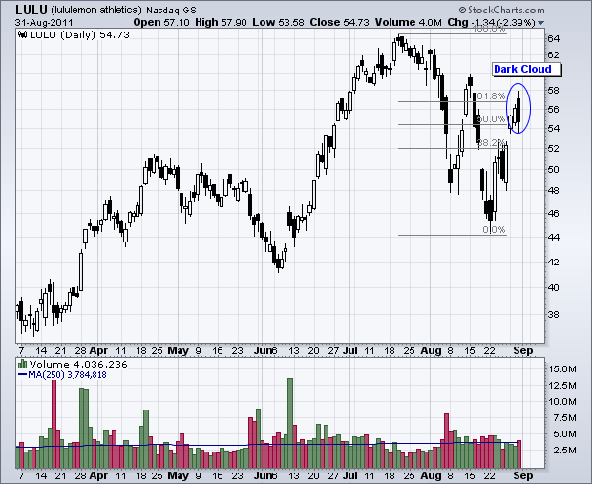Viewport: 592px width, 484px height.
Task: Click the 42 price axis label
Action: (x=554, y=262)
